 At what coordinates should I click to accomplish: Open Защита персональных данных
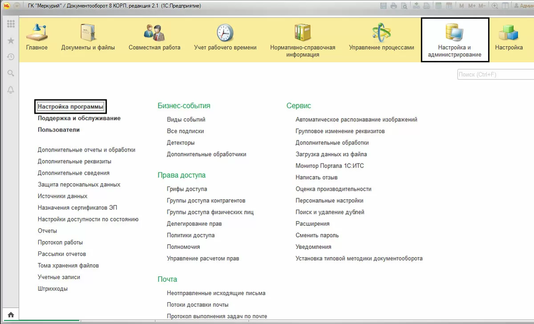point(79,184)
